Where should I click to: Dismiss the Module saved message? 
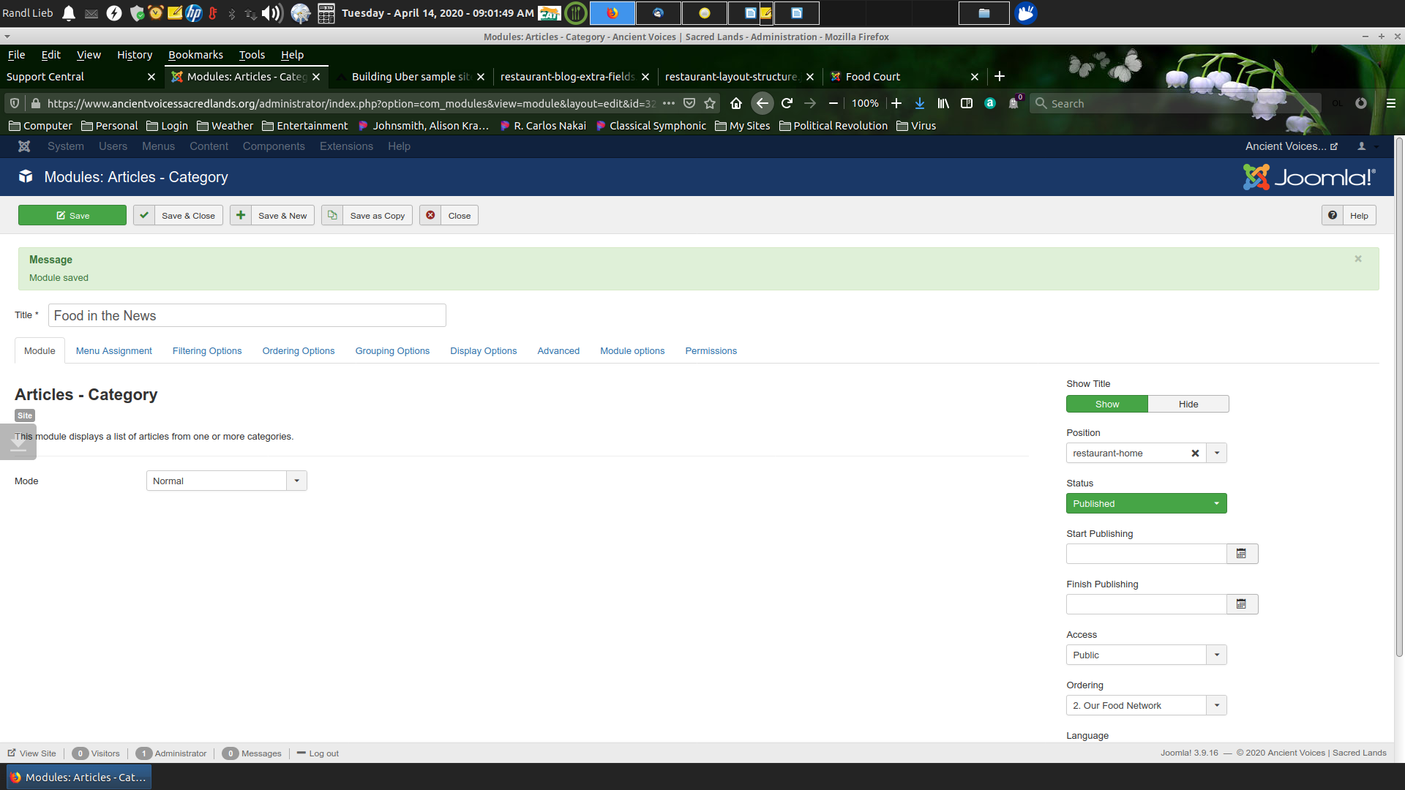(1358, 259)
